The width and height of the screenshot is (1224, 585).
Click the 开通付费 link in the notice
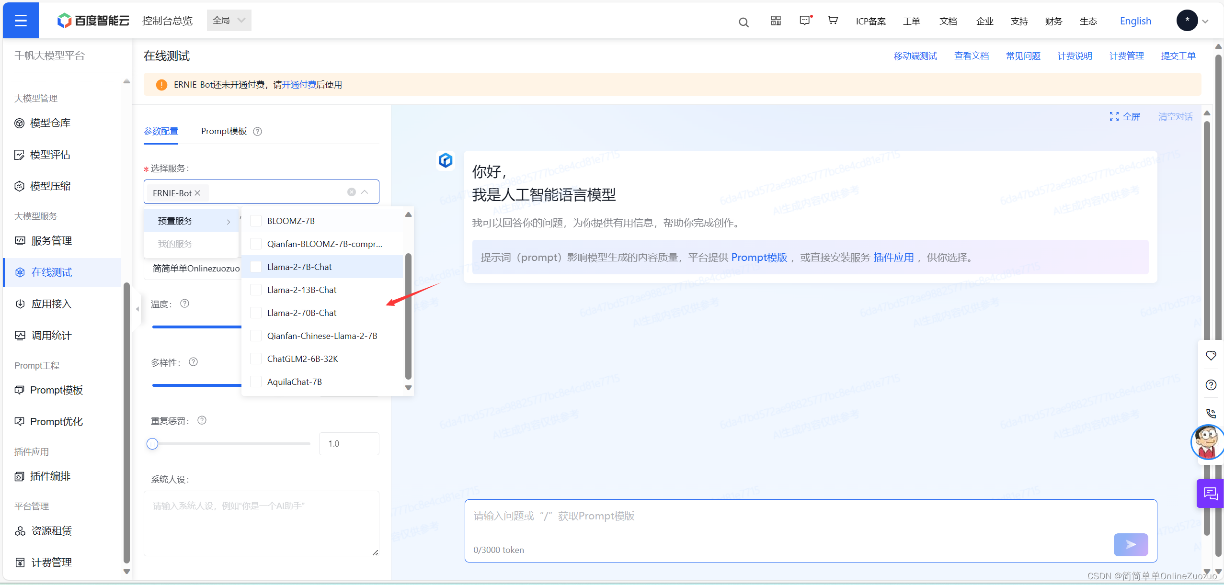tap(299, 85)
